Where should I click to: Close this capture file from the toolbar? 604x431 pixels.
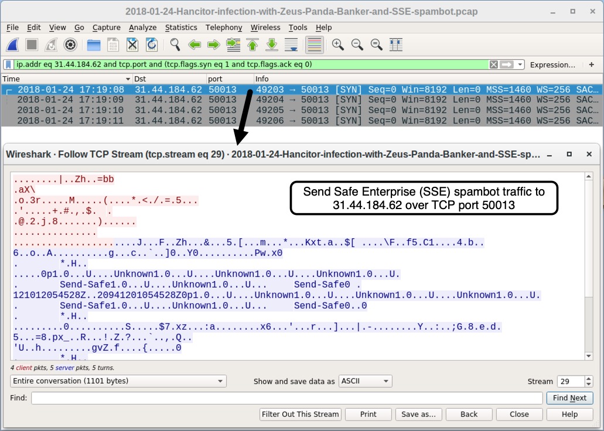(132, 45)
